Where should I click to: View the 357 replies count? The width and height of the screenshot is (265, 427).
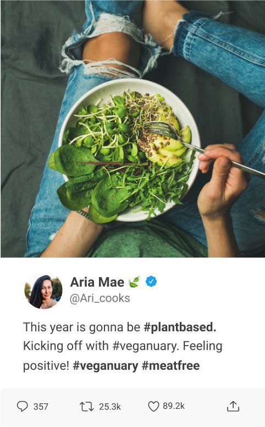[x=41, y=407]
